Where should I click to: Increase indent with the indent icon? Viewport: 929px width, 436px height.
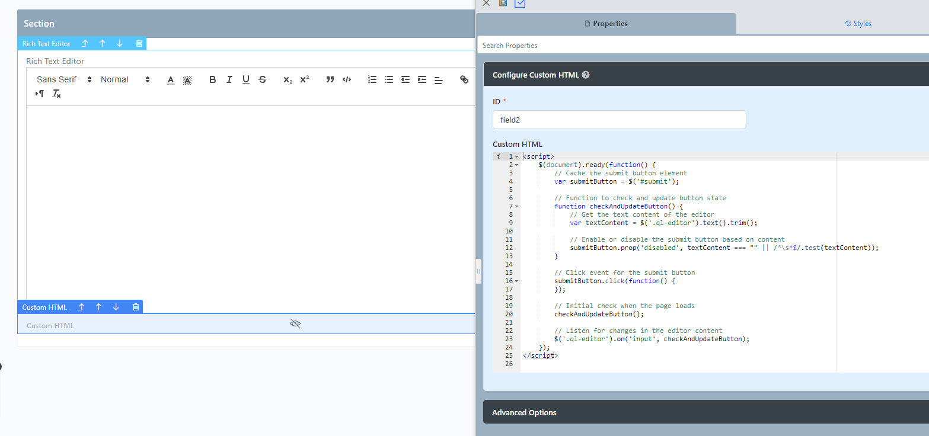[422, 79]
